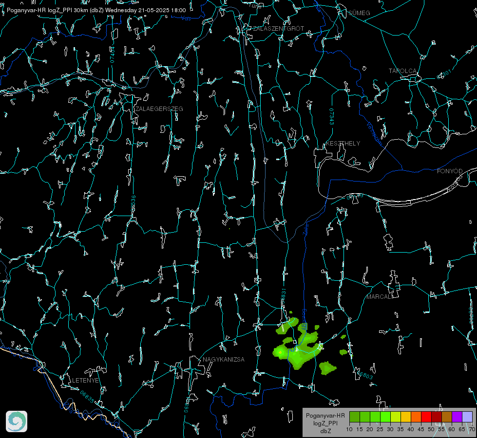Click the KESZTHELY city label
The image size is (477, 438).
(343, 143)
